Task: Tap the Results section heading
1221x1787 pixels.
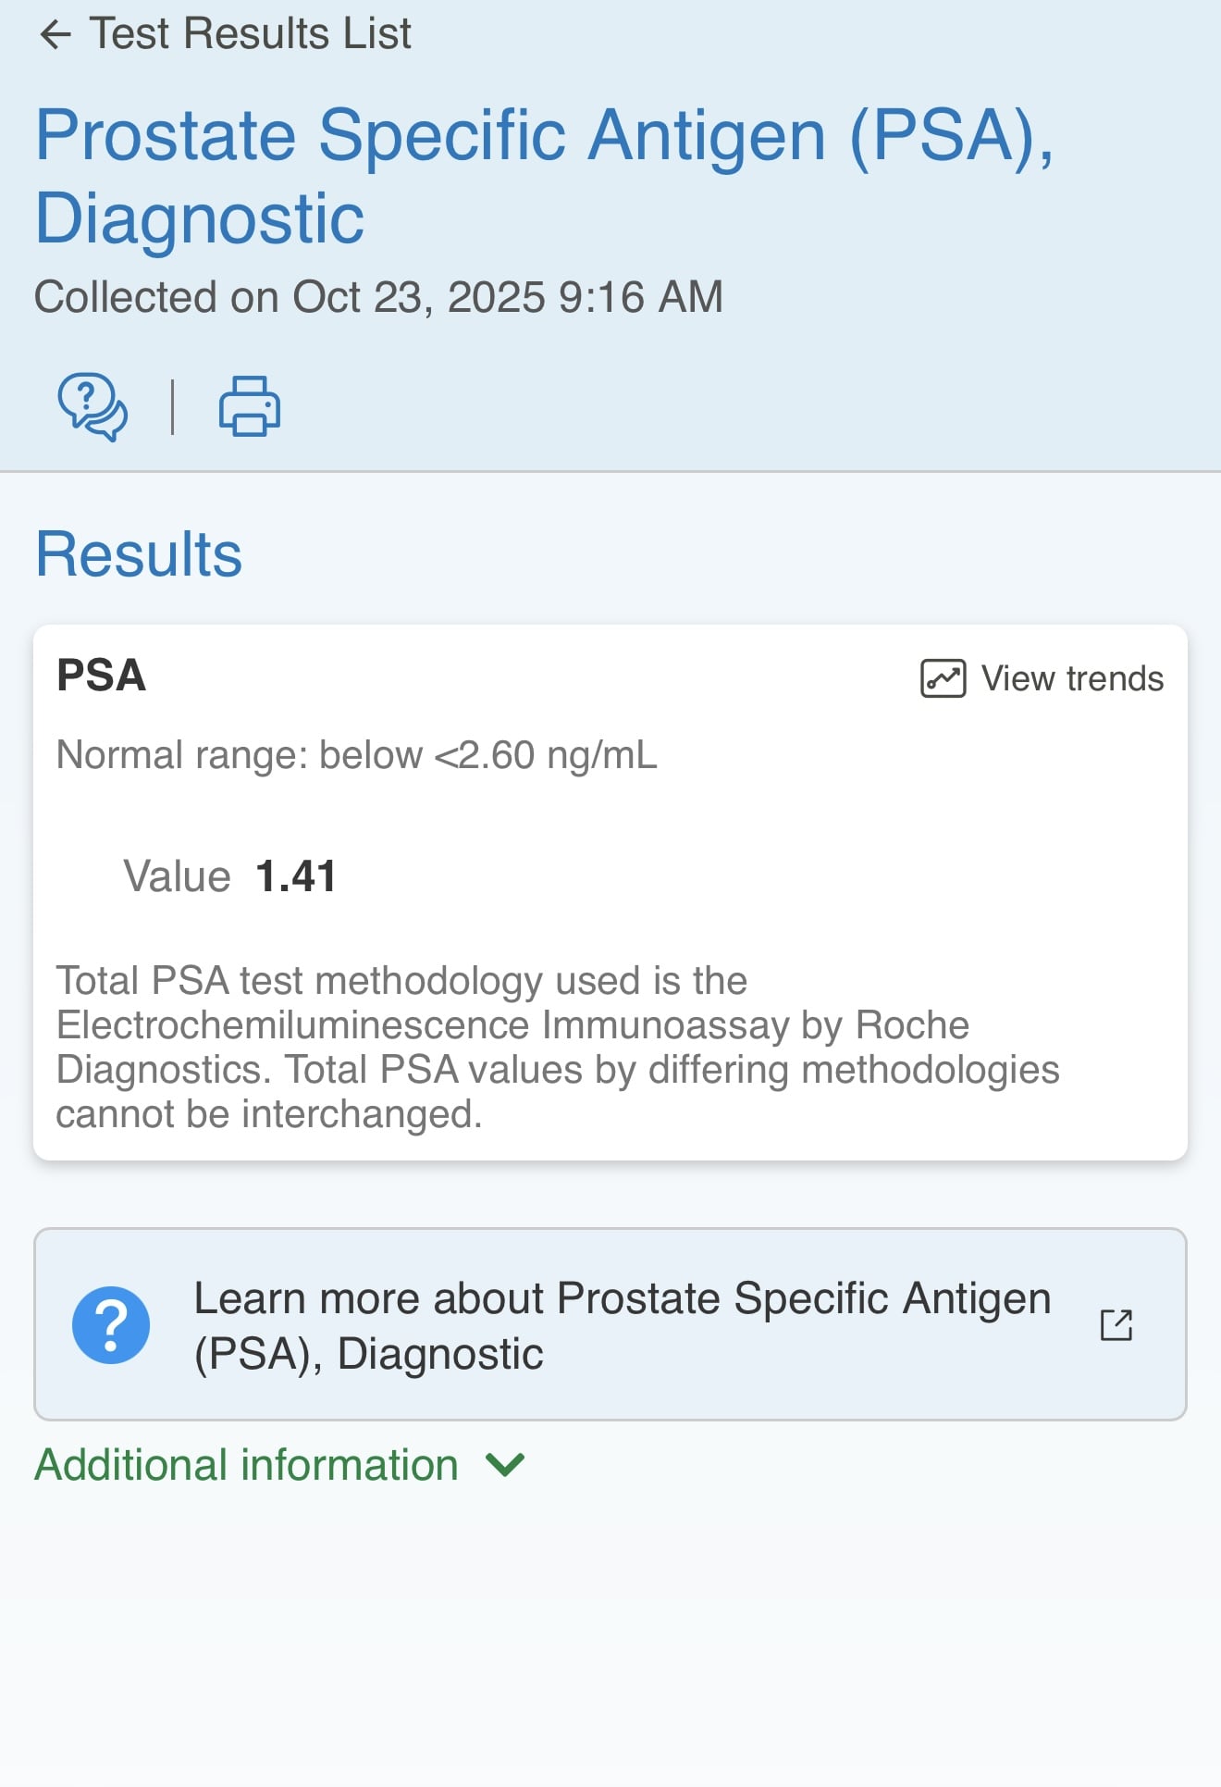Action: coord(139,553)
